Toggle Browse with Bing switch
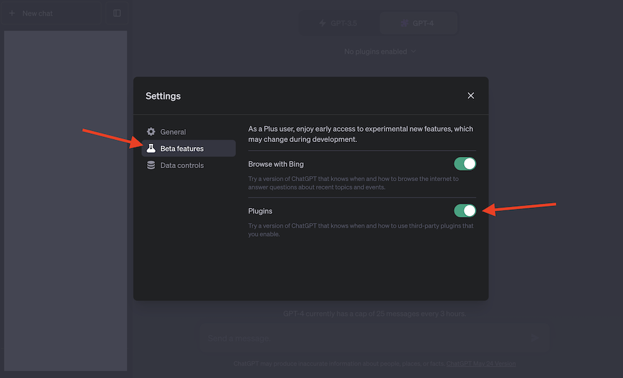Image resolution: width=623 pixels, height=378 pixels. pyautogui.click(x=465, y=164)
